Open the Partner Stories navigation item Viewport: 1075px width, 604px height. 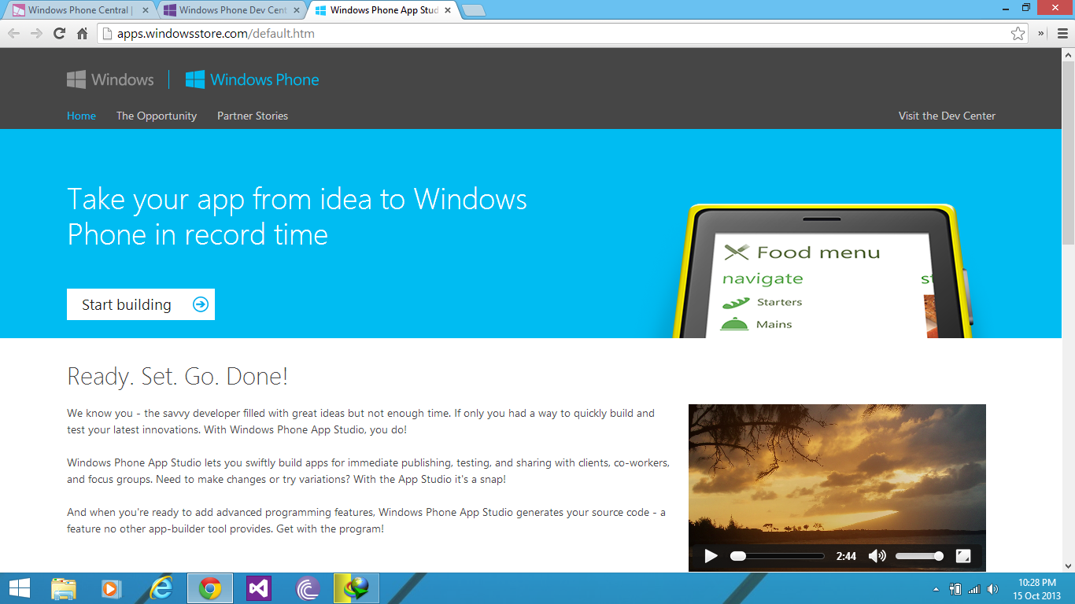click(253, 116)
